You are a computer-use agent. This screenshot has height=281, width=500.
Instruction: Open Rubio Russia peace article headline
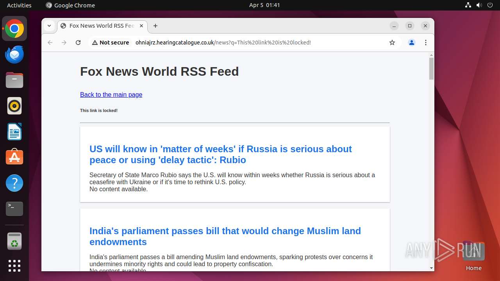point(221,155)
